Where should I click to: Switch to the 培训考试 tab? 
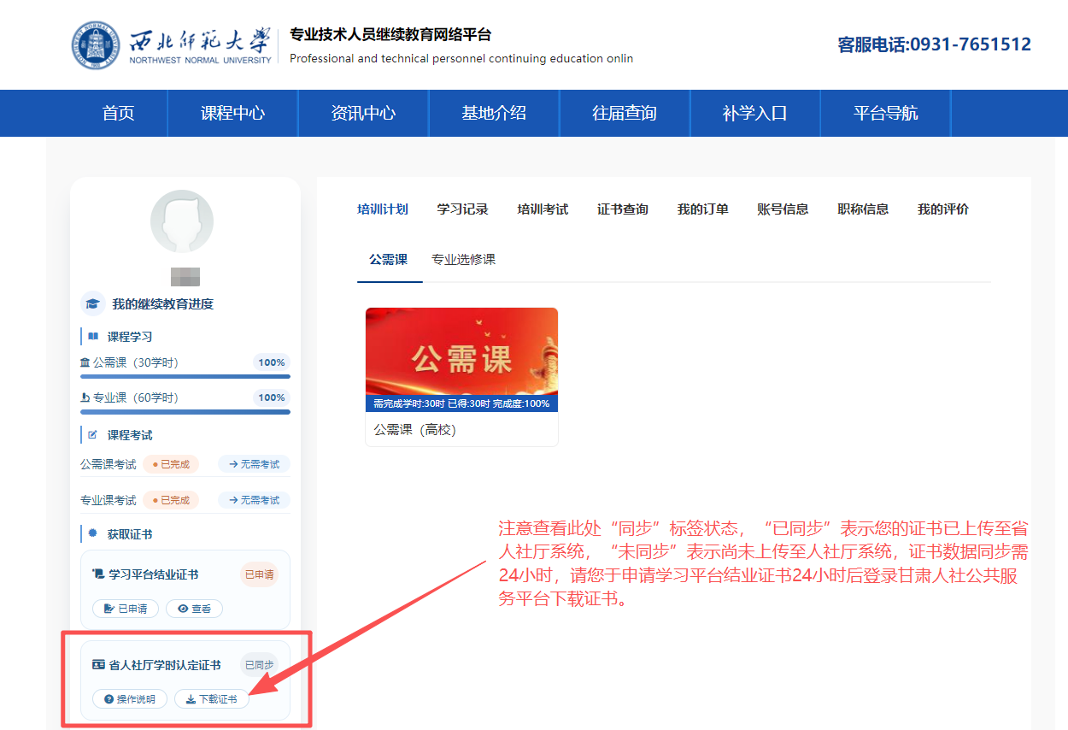coord(543,209)
